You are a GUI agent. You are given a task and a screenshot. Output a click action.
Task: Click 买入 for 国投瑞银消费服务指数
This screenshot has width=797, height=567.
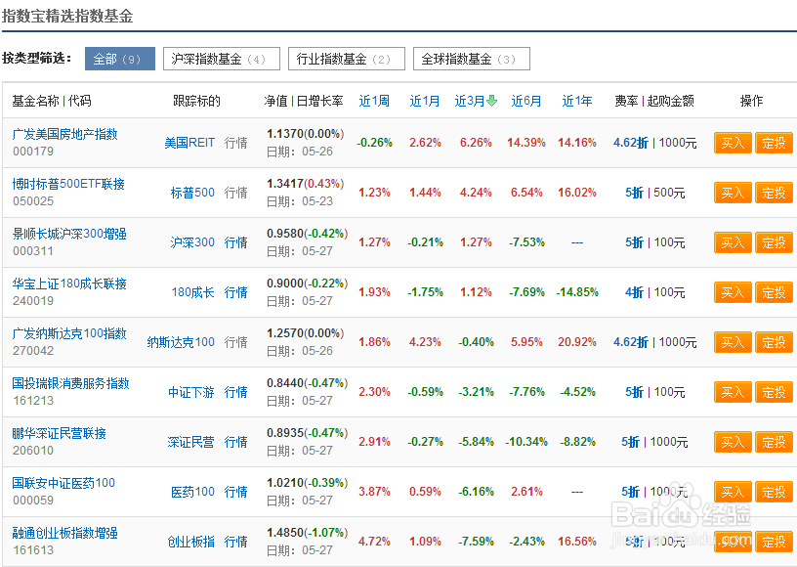pyautogui.click(x=733, y=392)
